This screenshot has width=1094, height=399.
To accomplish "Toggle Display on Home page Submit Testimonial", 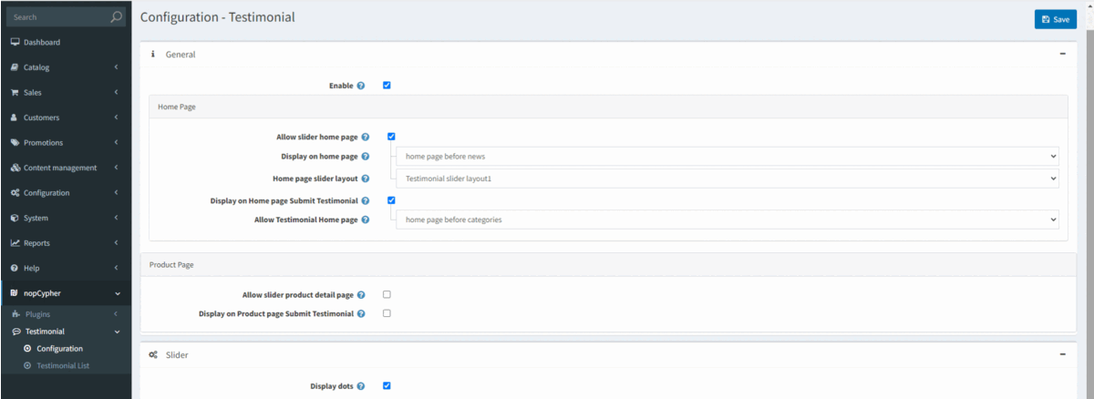I will [391, 199].
